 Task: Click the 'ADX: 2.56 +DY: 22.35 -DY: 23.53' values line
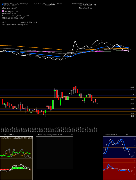coord(17,138)
